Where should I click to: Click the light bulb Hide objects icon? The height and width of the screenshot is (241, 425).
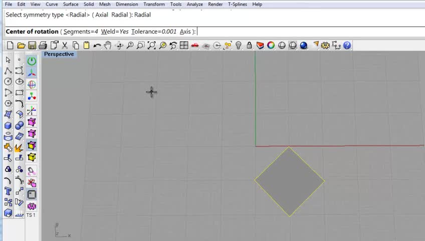(238, 45)
